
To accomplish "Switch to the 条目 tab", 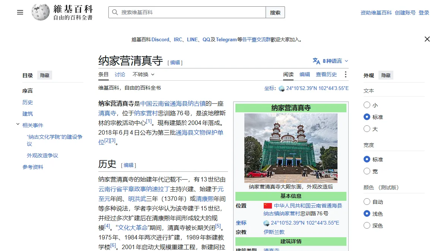I will coord(104,74).
